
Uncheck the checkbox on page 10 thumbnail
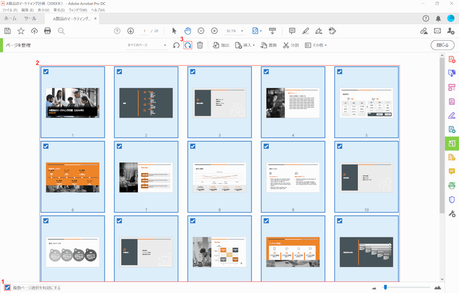[x=340, y=146]
